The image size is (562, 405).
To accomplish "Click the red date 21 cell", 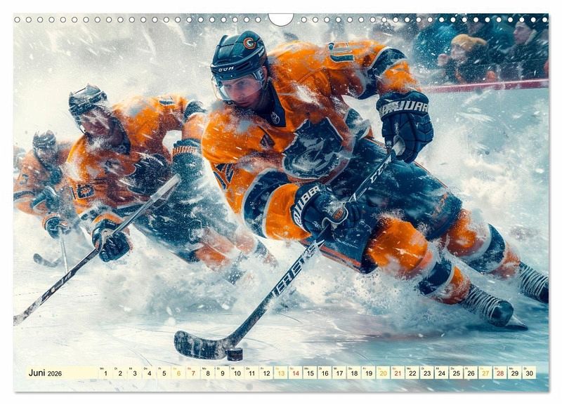I will 398,373.
